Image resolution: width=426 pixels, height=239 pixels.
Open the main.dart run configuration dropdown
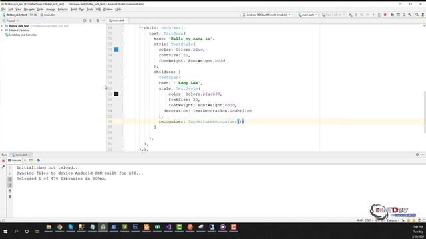(308, 15)
